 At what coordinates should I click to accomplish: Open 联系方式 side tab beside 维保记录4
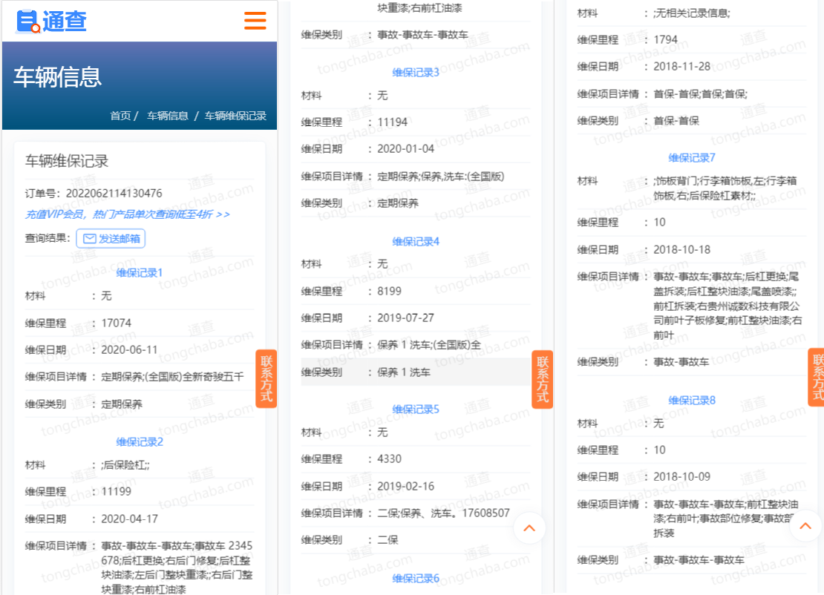pos(542,378)
